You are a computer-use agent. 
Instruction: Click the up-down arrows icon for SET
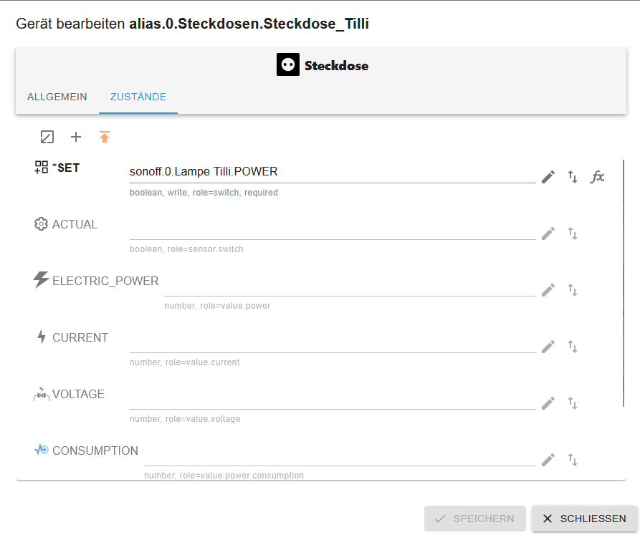coord(573,177)
